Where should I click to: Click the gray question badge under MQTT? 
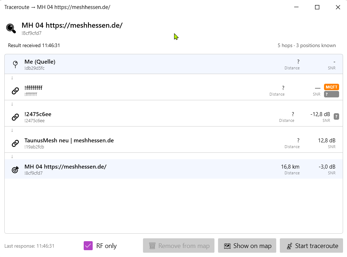coord(331,94)
